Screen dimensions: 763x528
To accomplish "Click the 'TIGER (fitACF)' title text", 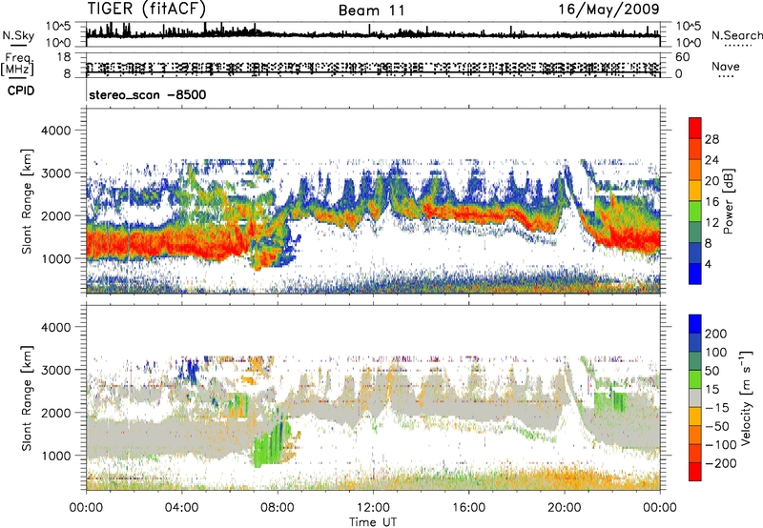I will coord(147,9).
